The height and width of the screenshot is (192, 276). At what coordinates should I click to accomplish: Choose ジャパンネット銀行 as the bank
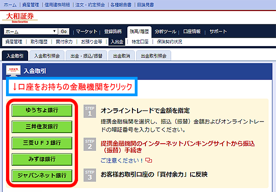tap(42, 175)
